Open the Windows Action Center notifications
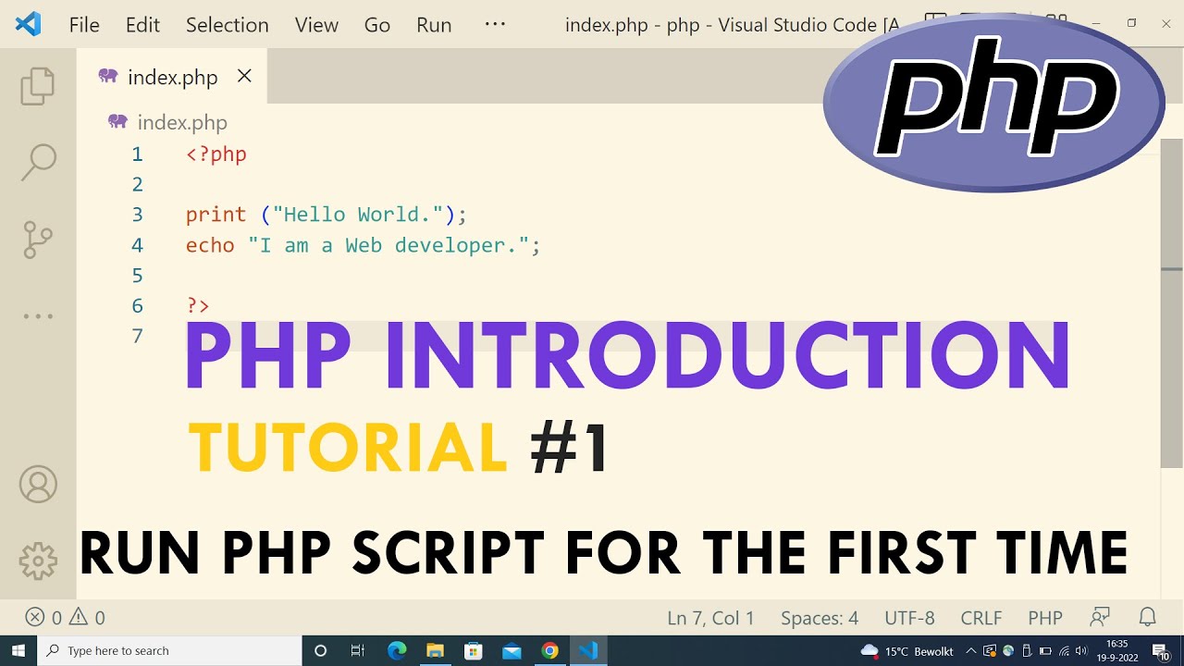The height and width of the screenshot is (666, 1184). [1160, 651]
